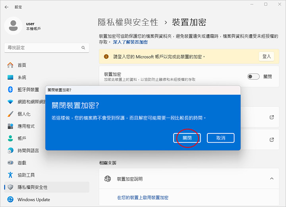
Task: Click the 個人化 paintbrush icon
Action: 10,114
